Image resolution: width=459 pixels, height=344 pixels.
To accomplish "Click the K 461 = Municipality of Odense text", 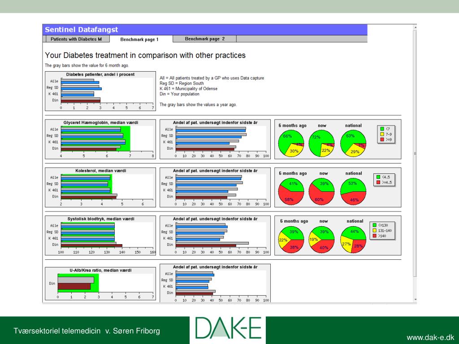I will [189, 89].
